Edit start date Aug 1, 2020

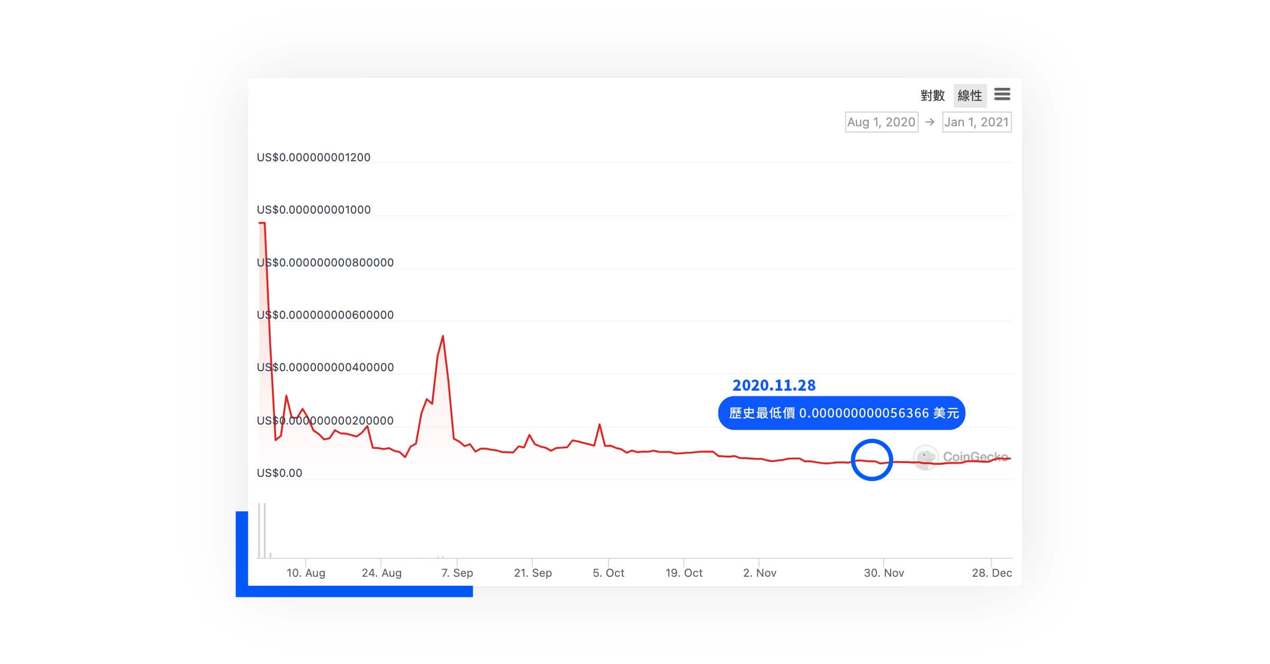click(x=881, y=122)
